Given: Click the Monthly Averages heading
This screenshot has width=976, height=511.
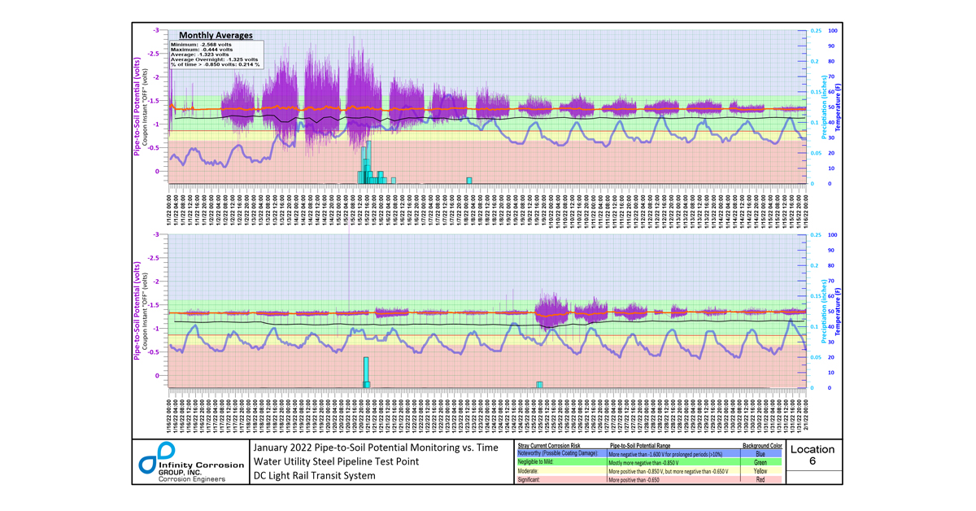Looking at the screenshot, I should 216,36.
